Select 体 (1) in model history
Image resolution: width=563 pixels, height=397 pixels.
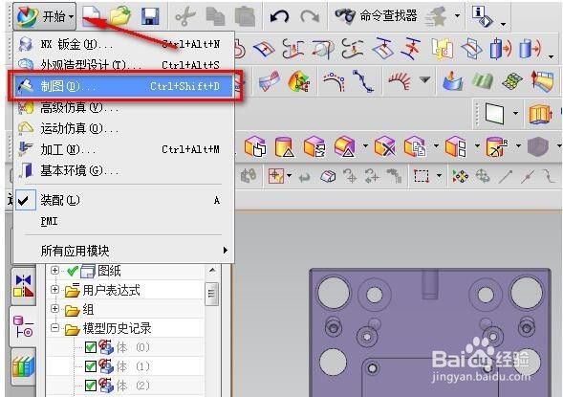point(133,366)
